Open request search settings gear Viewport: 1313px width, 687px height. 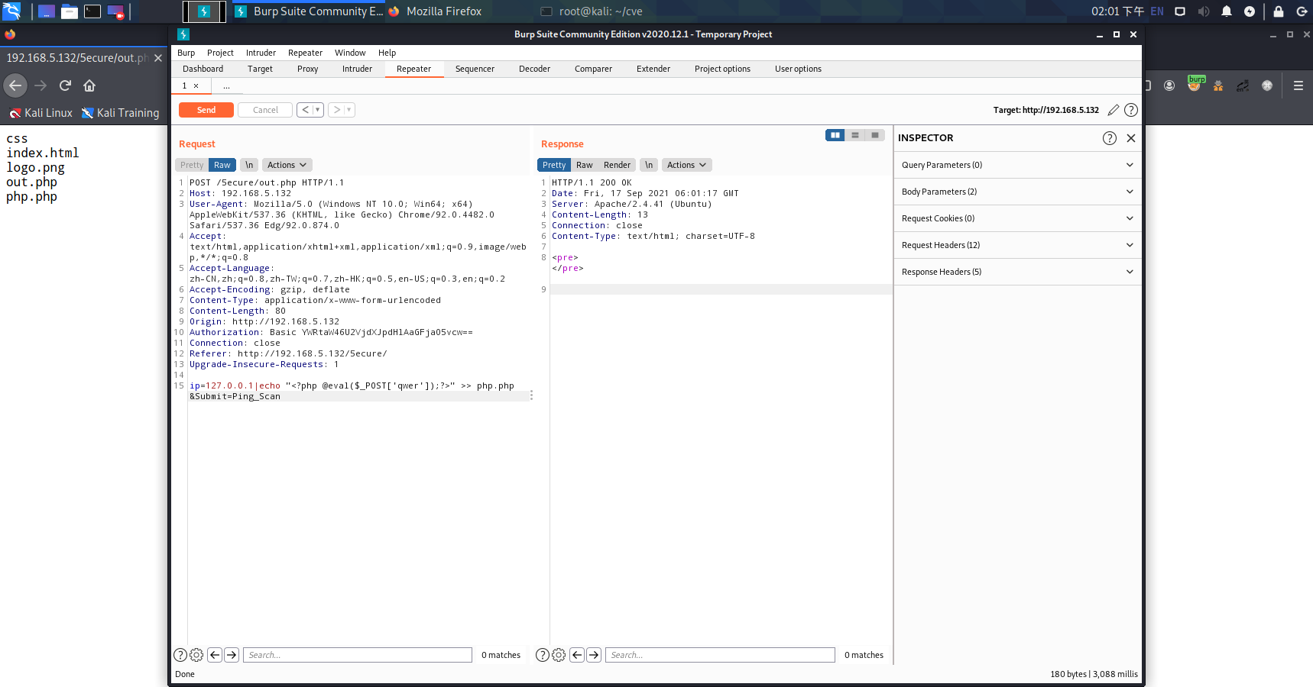click(196, 655)
